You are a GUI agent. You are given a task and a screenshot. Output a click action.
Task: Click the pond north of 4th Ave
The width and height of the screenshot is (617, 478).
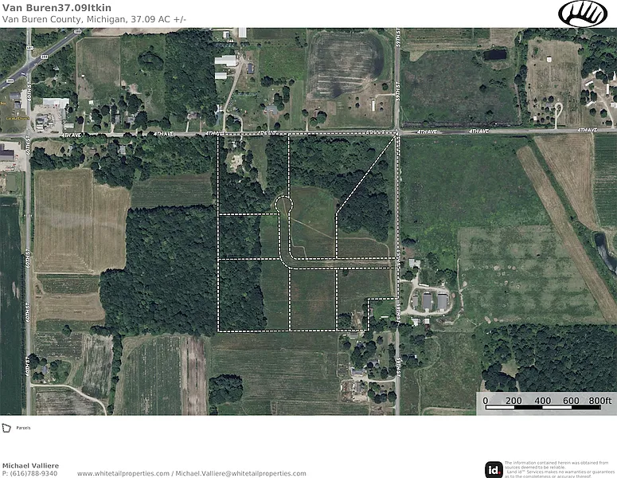coord(495,54)
